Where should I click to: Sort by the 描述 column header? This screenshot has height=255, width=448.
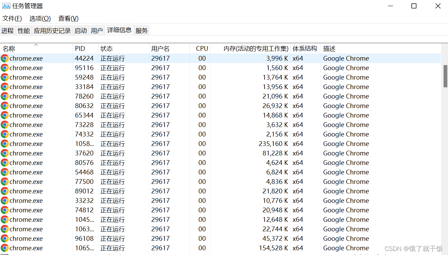pyautogui.click(x=381, y=48)
